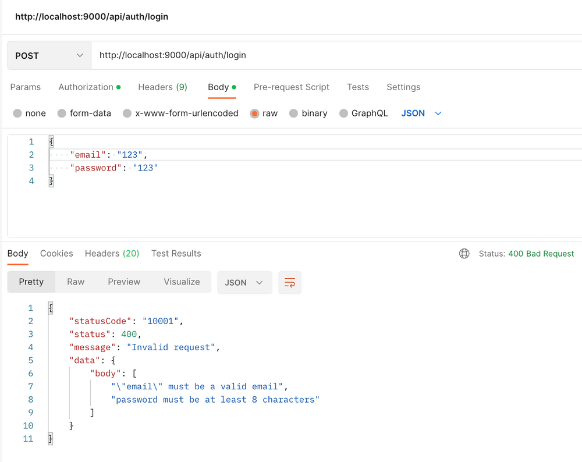Open the Settings tab
582x462 pixels.
point(403,87)
